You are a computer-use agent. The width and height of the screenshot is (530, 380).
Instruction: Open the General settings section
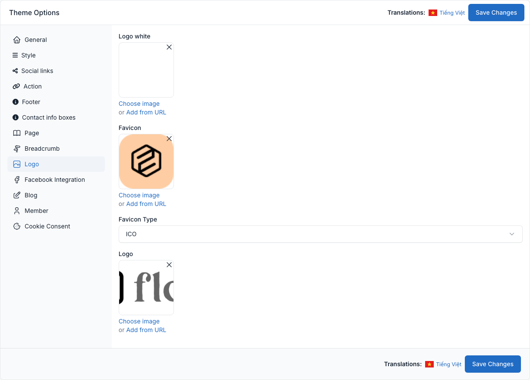click(x=56, y=40)
